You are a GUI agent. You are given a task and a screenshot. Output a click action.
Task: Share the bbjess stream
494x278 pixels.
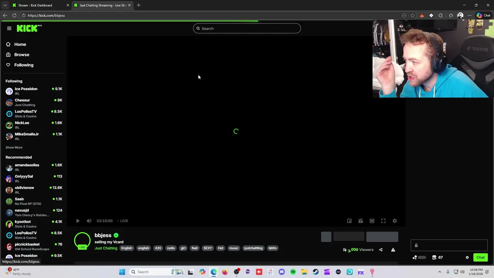click(x=381, y=250)
